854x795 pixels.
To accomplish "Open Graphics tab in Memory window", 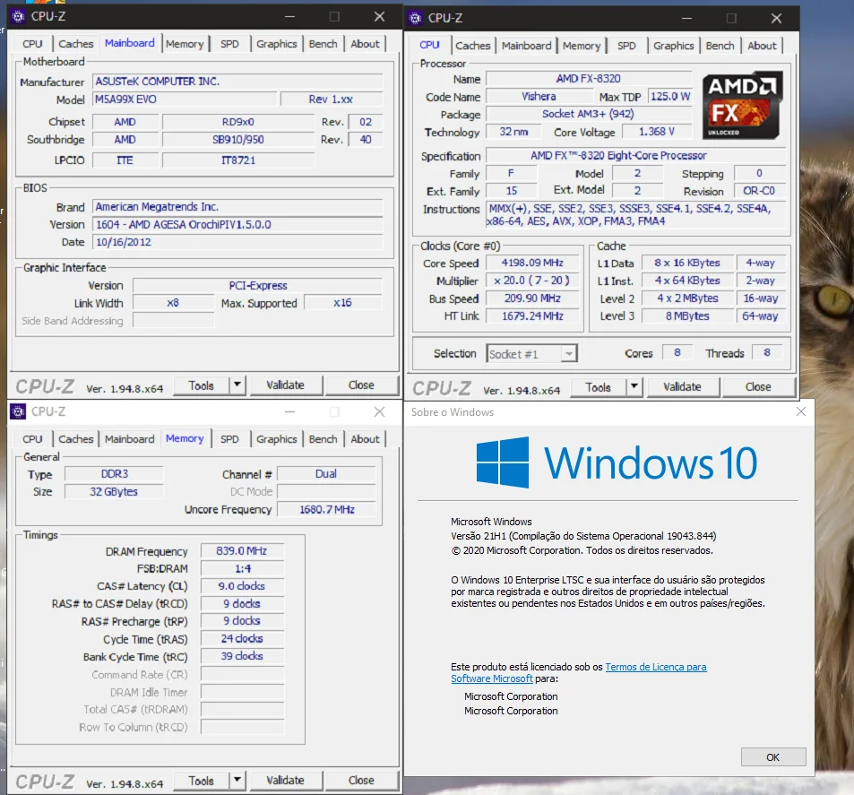I will pyautogui.click(x=277, y=438).
